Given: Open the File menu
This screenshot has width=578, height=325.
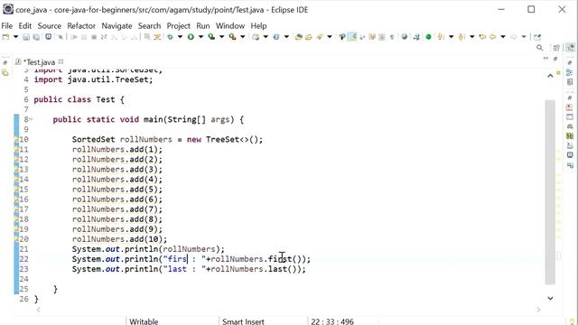Looking at the screenshot, I should 7,26.
